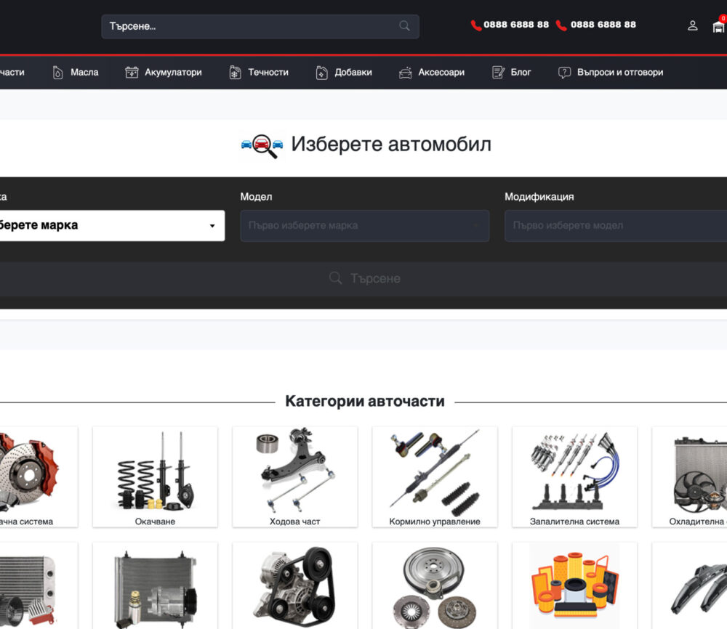Click the additive bottle icon beside Добавки
727x629 pixels.
322,73
